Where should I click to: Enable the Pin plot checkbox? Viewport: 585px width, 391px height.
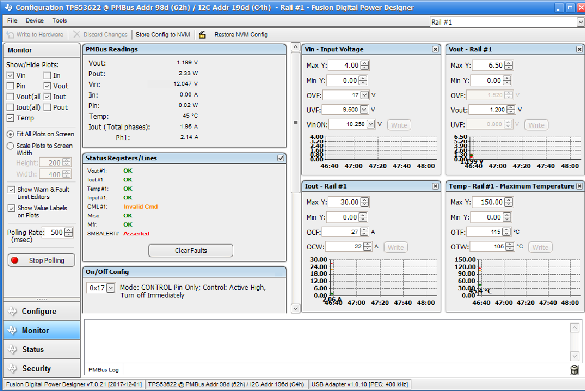coord(10,86)
